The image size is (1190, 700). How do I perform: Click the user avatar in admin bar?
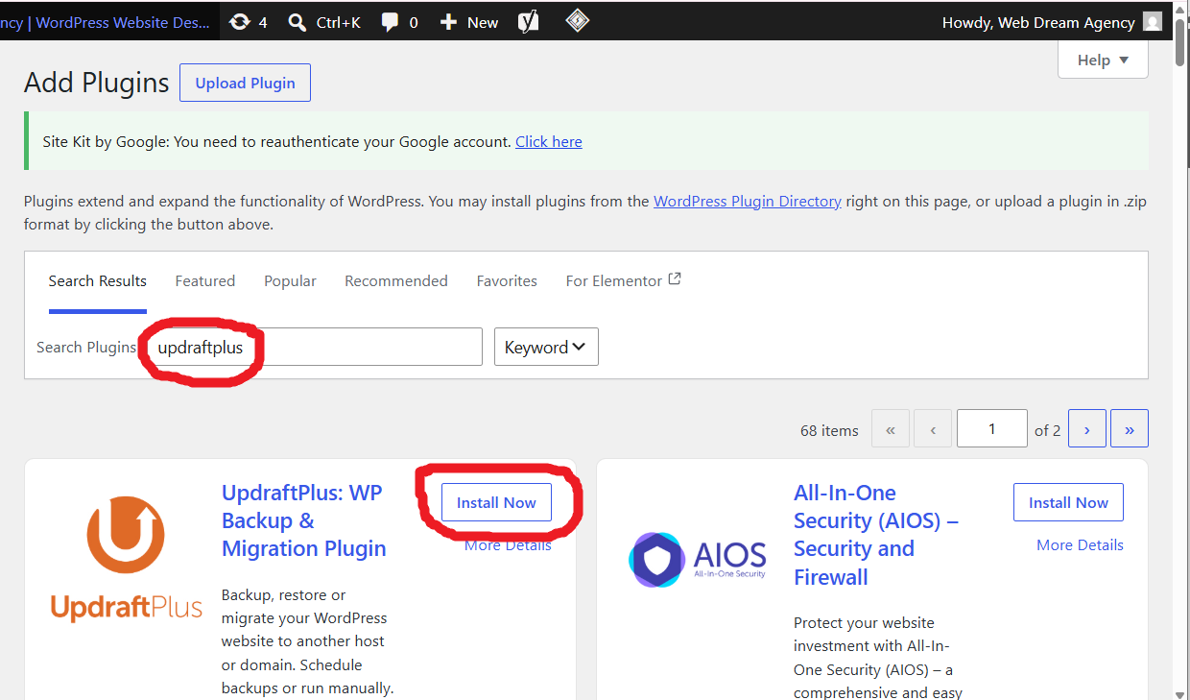(1153, 22)
